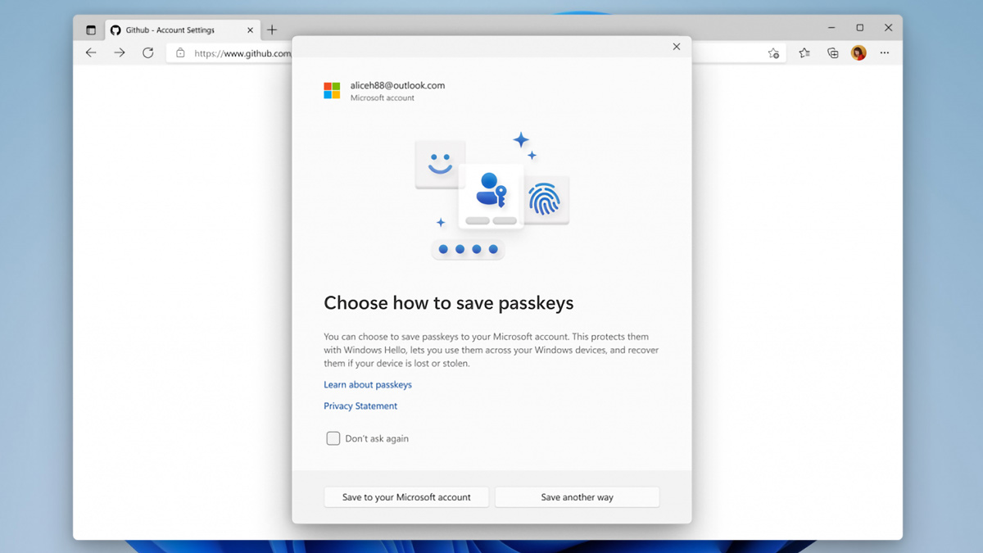Viewport: 983px width, 553px height.
Task: Open Edge Settings and more menu
Action: (885, 53)
